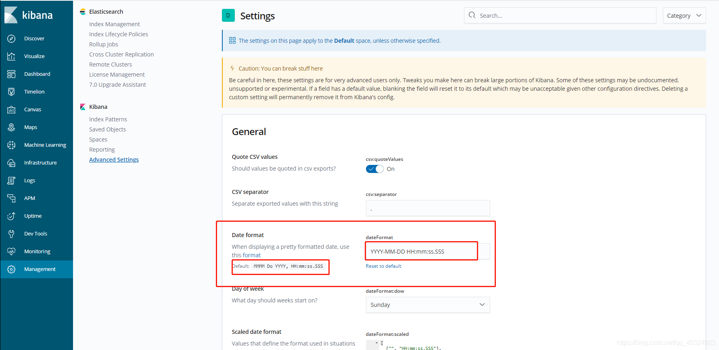Viewport: 719px width, 350px height.
Task: Open the dateFormat:dow Sunday dropdown
Action: click(x=428, y=305)
